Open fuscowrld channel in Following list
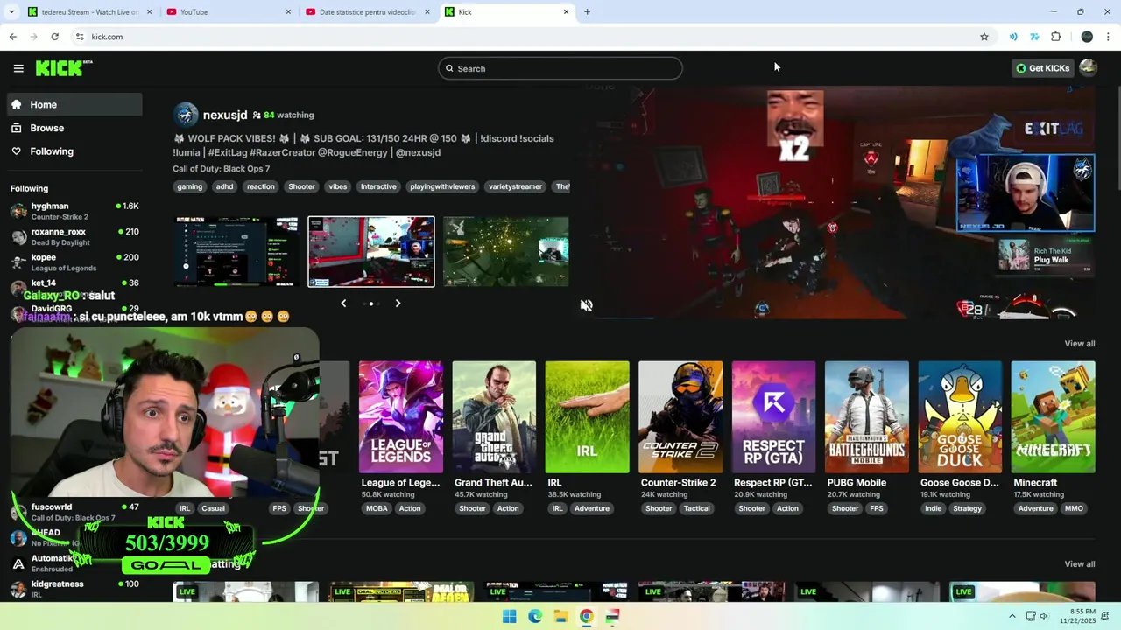1121x630 pixels. [x=75, y=512]
